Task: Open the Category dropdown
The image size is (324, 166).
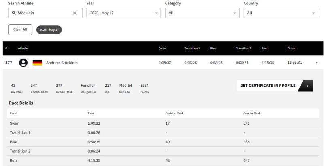Action: pos(202,13)
